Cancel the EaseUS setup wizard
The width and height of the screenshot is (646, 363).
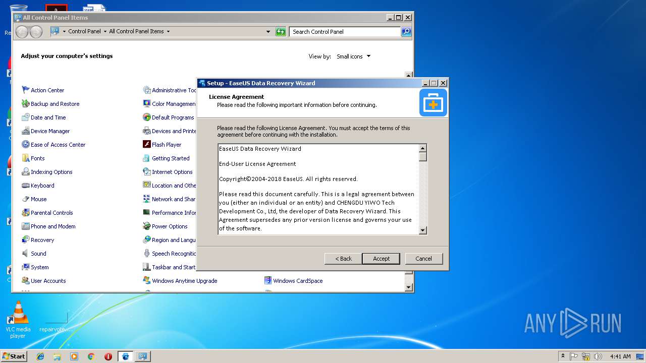click(423, 259)
